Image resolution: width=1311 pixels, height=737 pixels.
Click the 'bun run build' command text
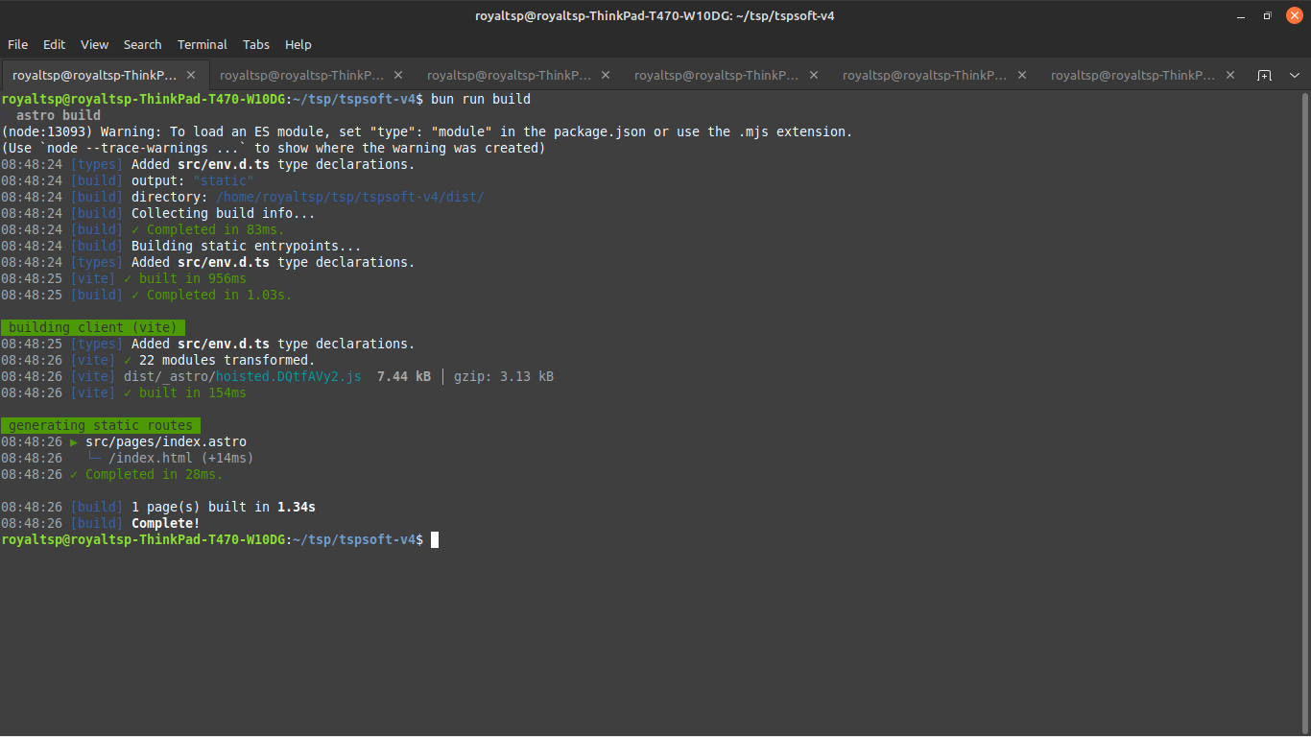tap(481, 99)
